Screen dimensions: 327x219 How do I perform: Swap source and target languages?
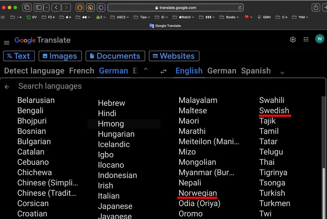pos(163,71)
